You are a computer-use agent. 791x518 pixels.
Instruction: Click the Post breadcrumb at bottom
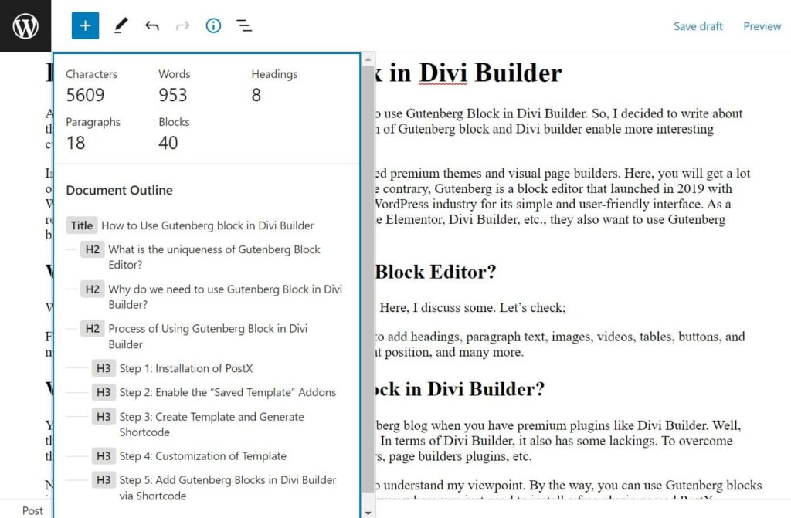32,510
